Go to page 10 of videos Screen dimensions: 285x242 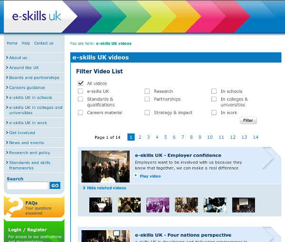[210, 137]
